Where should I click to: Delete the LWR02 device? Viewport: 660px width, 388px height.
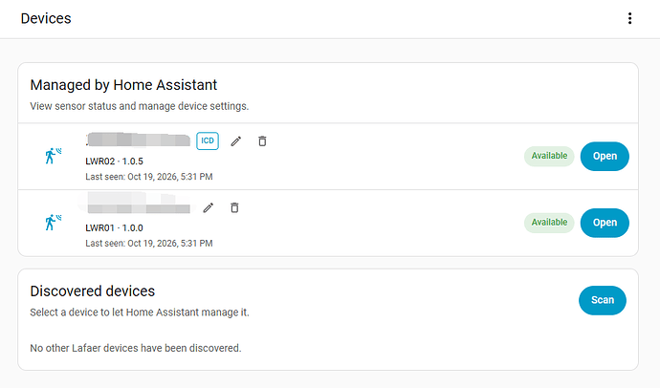click(262, 141)
